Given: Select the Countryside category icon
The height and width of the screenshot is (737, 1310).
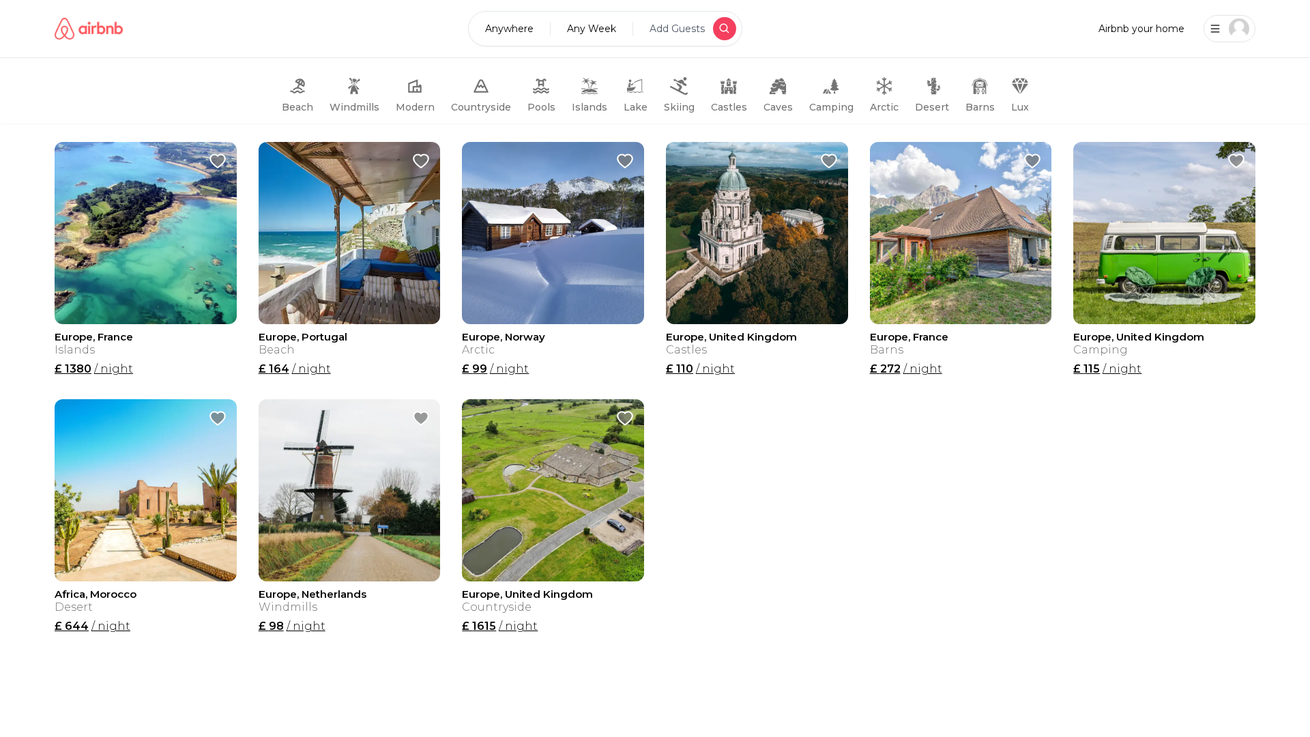Looking at the screenshot, I should pyautogui.click(x=481, y=87).
